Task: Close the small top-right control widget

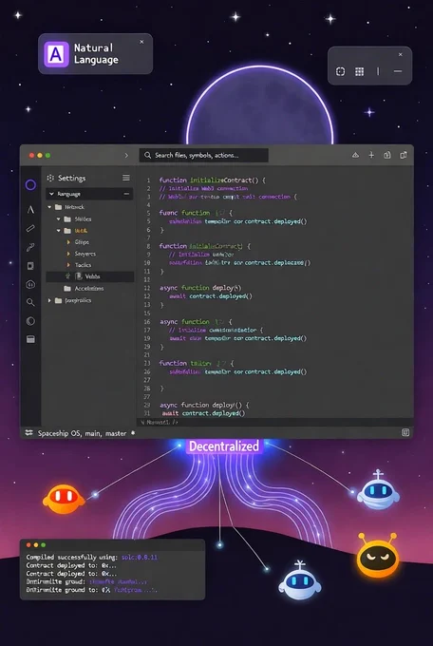Action: 400,54
